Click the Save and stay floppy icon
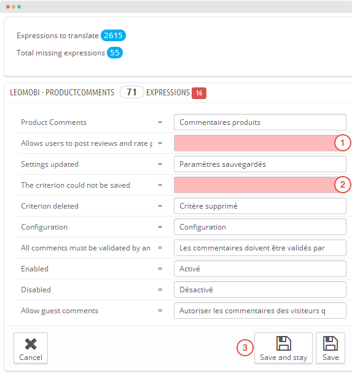 284,343
